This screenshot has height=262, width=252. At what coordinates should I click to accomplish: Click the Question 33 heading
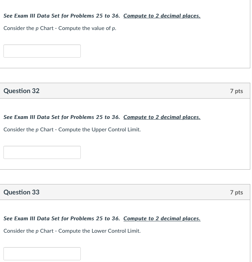coord(21,192)
